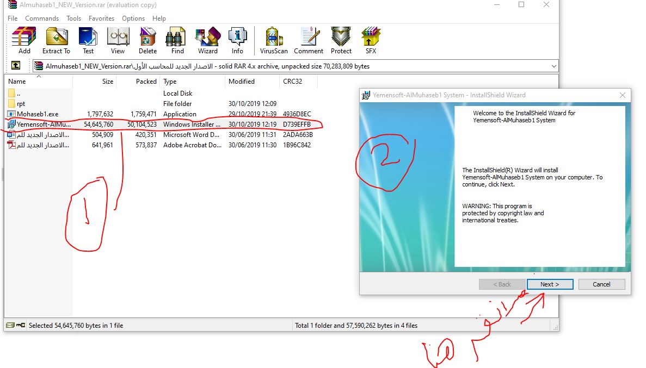The image size is (646, 368).
Task: Click the Test archive icon
Action: 88,37
